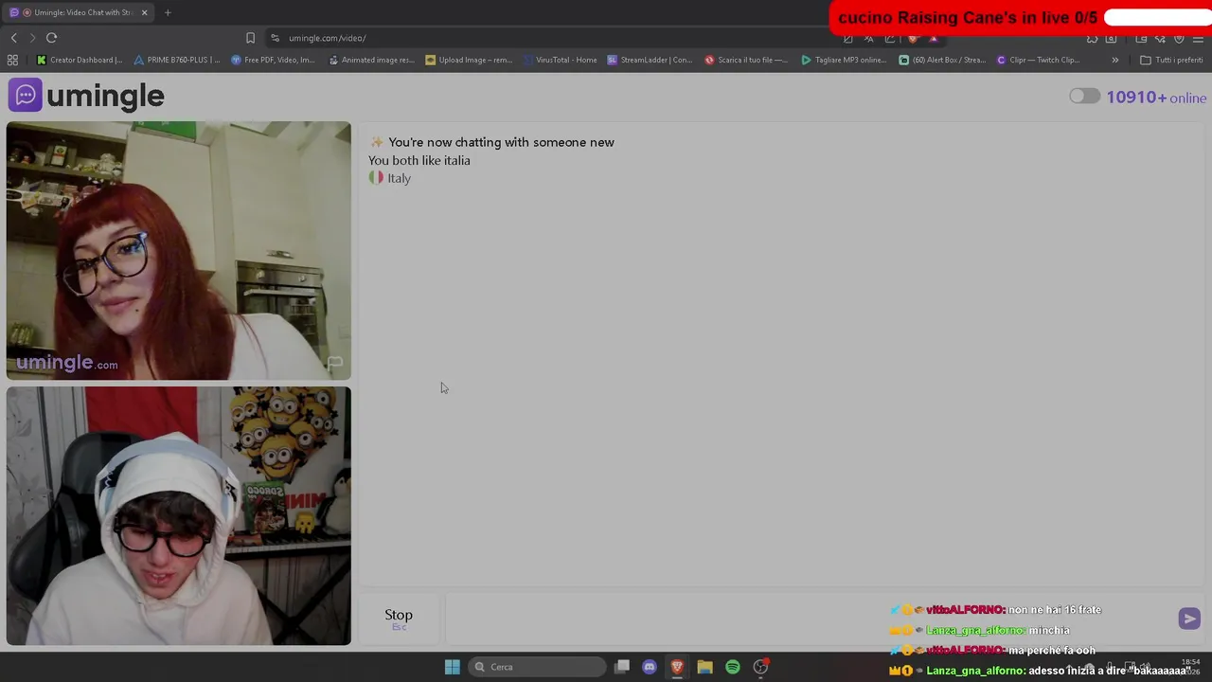The height and width of the screenshot is (682, 1212).
Task: Send the chat message with arrow button
Action: click(1189, 619)
